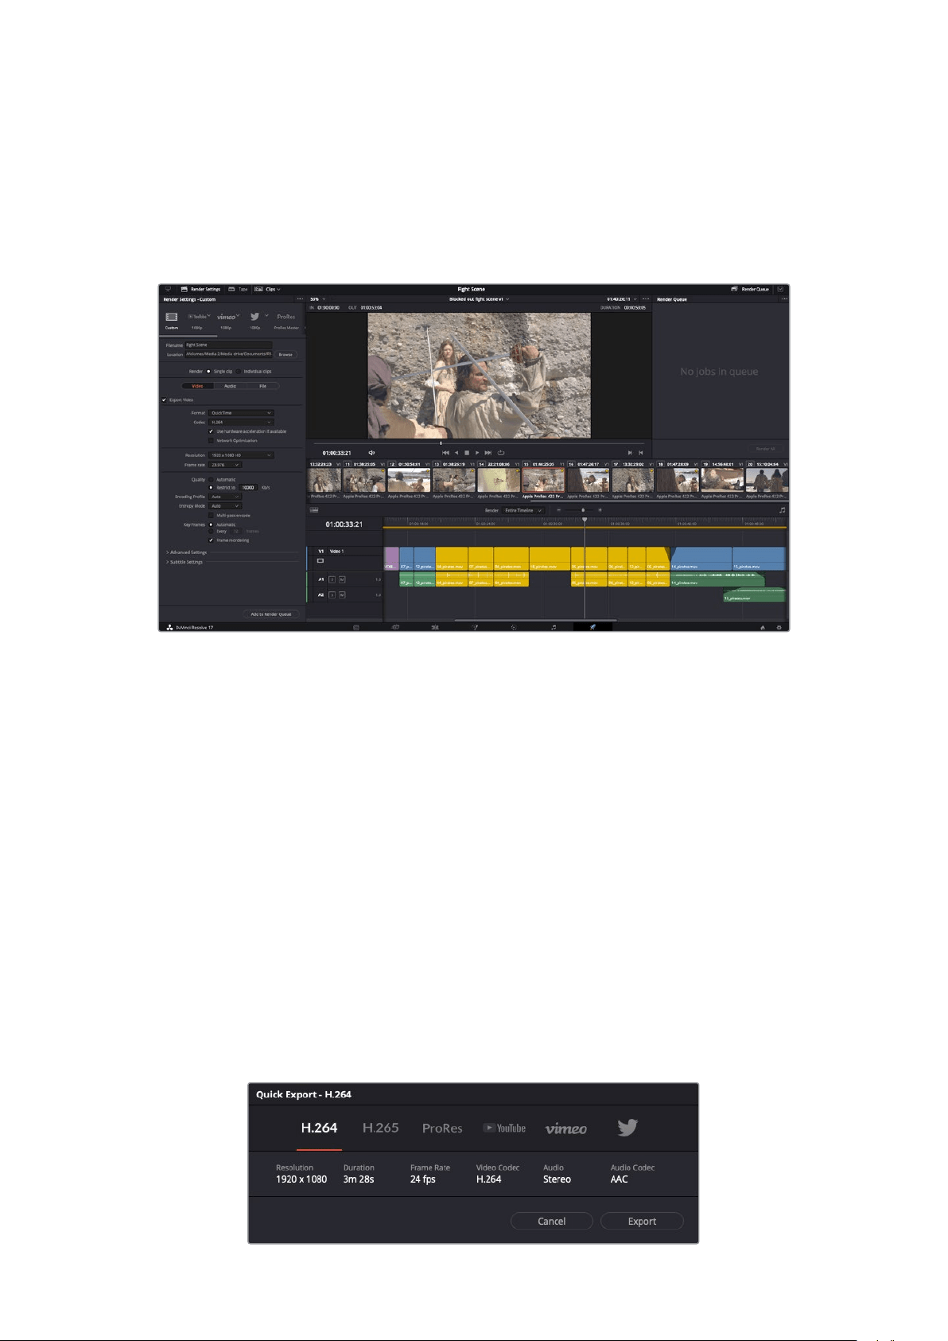Click Browse button for location

286,354
